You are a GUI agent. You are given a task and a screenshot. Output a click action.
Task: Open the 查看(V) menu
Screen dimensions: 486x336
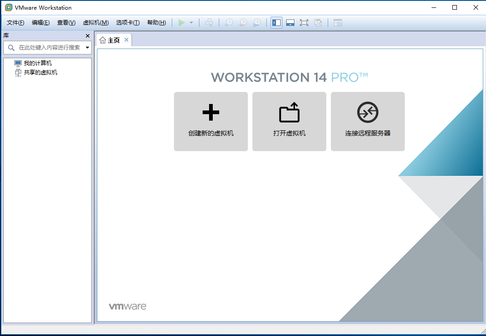click(x=66, y=23)
